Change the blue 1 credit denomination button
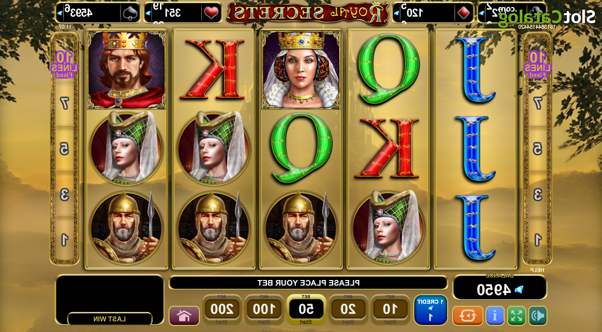 click(431, 310)
